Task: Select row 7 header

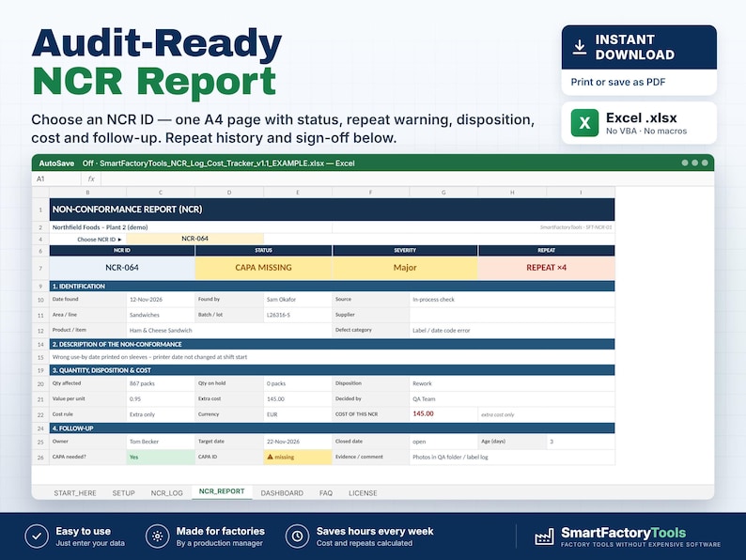Action: (x=40, y=268)
